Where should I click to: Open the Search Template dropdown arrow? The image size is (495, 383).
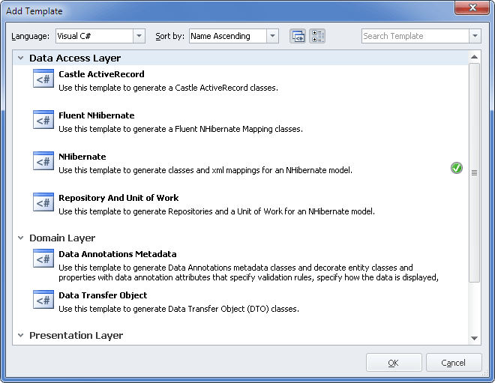pos(475,36)
